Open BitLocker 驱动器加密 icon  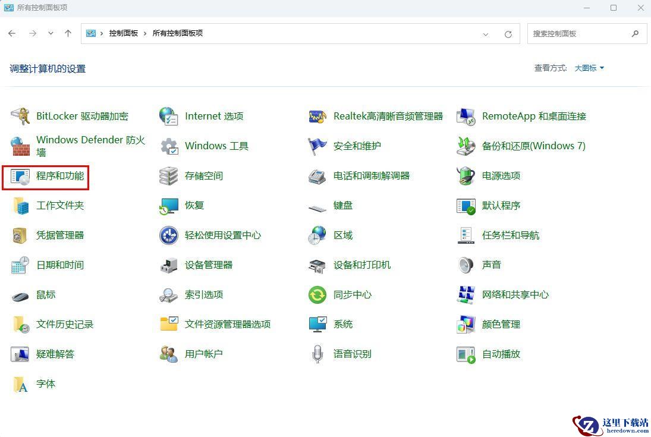[21, 116]
